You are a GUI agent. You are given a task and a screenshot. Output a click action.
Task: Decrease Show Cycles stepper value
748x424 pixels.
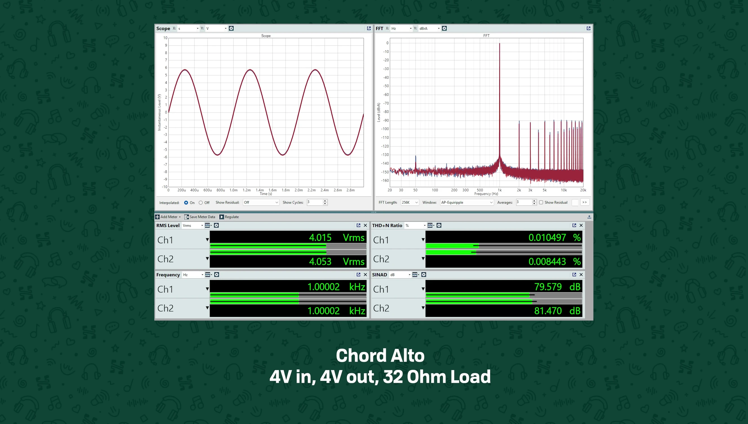pos(325,204)
